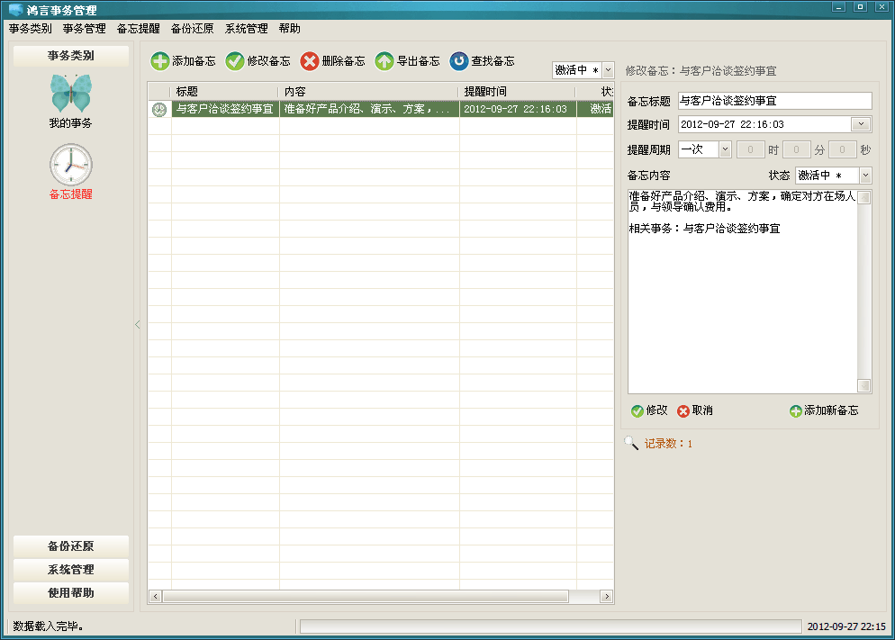Click the 修改 button text
This screenshot has width=895, height=640.
click(x=657, y=410)
